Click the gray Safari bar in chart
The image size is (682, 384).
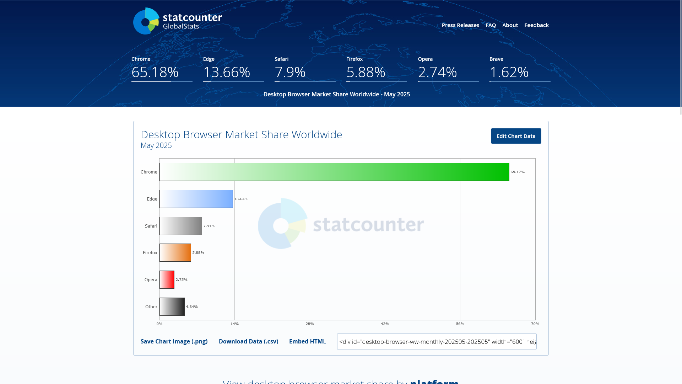pos(181,226)
